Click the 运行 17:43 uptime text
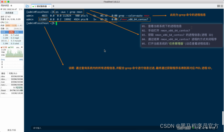224x132 pixels. pos(5,16)
